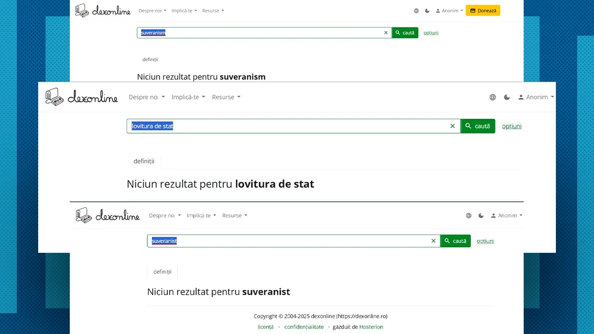Clear the 'suveranist' search query with the X

coord(433,241)
